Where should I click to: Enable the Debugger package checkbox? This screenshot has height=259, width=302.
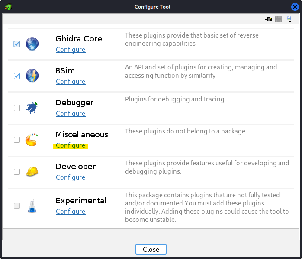17,108
